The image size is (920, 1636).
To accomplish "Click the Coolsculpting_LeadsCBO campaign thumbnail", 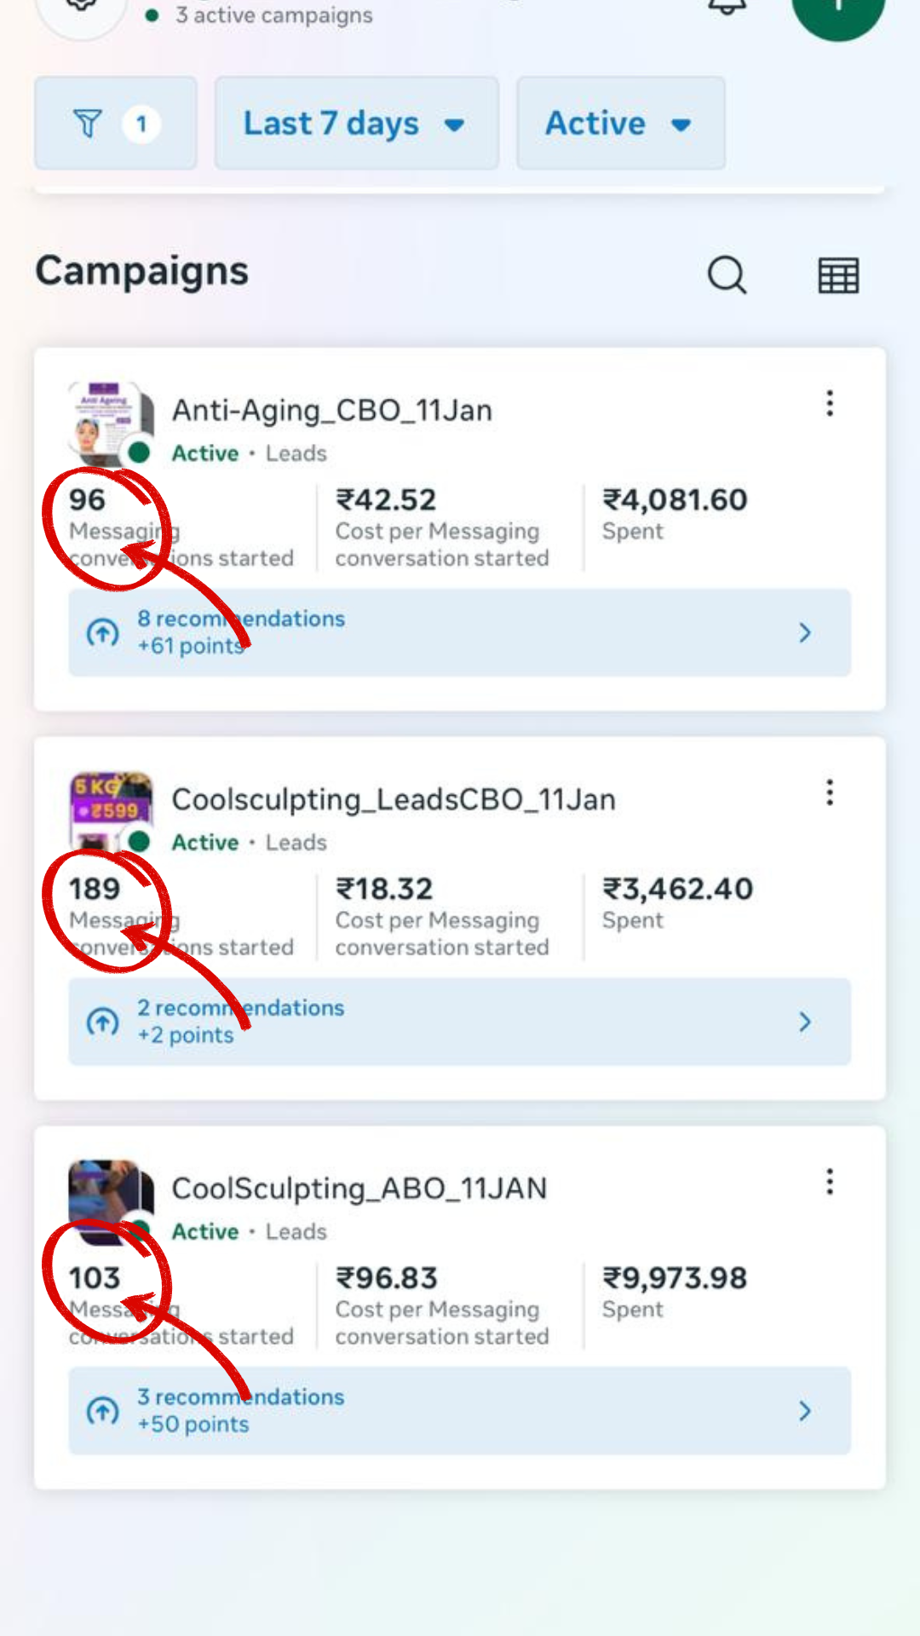I will pyautogui.click(x=111, y=808).
